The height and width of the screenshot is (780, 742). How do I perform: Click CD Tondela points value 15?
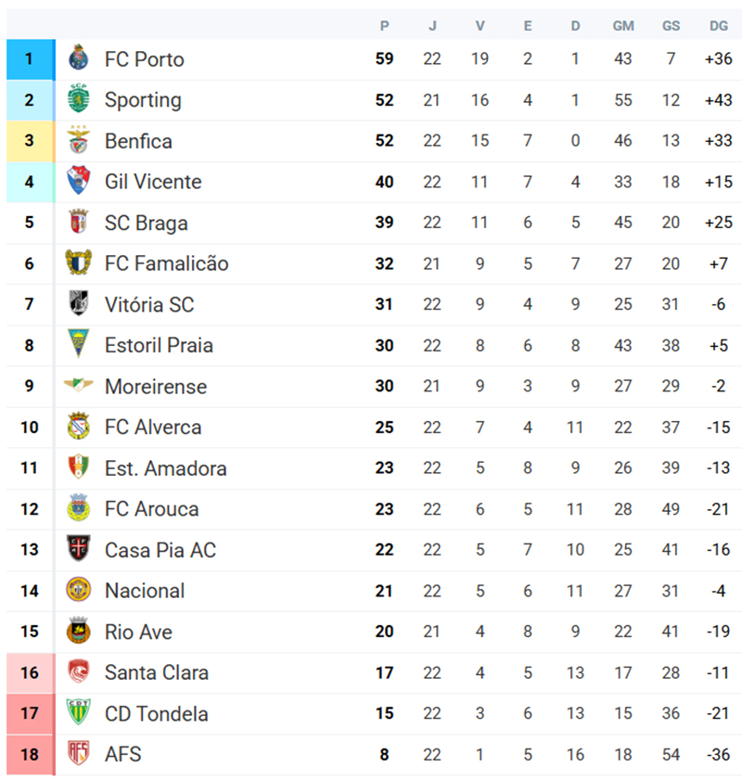click(x=384, y=713)
